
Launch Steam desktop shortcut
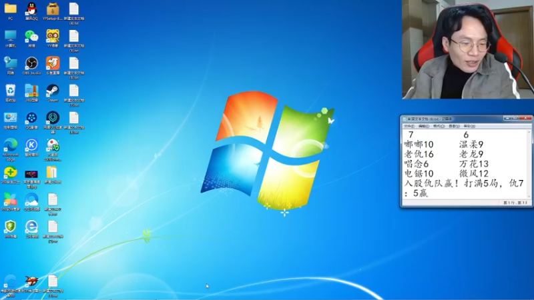pyautogui.click(x=53, y=93)
